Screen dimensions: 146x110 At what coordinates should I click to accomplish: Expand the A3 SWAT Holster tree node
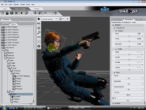pyautogui.click(x=2, y=27)
